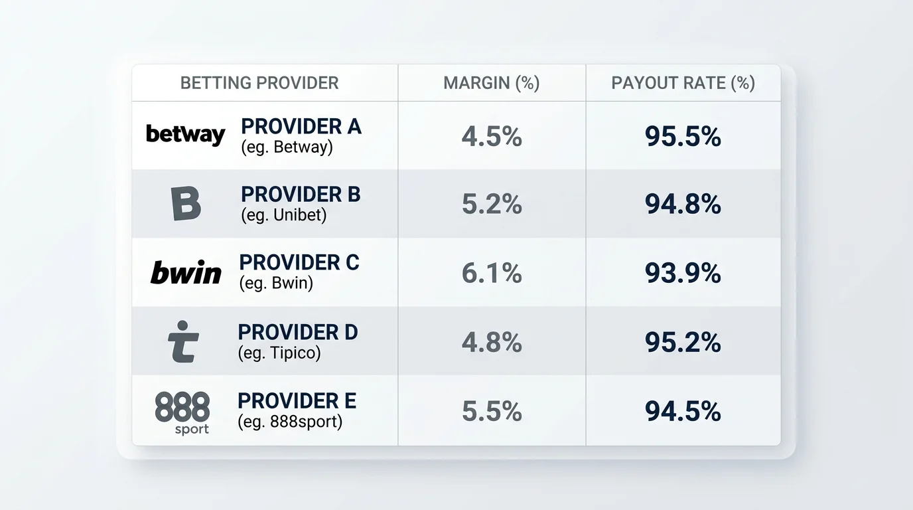Click the PROVIDER C name
The height and width of the screenshot is (510, 913).
(299, 262)
